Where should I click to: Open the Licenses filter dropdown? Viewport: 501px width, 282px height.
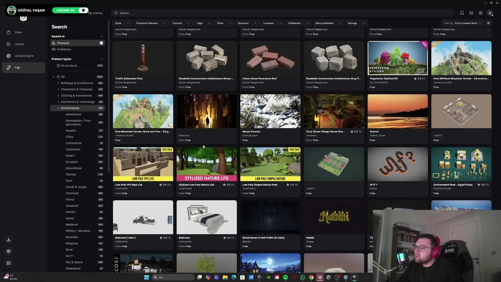[272, 23]
